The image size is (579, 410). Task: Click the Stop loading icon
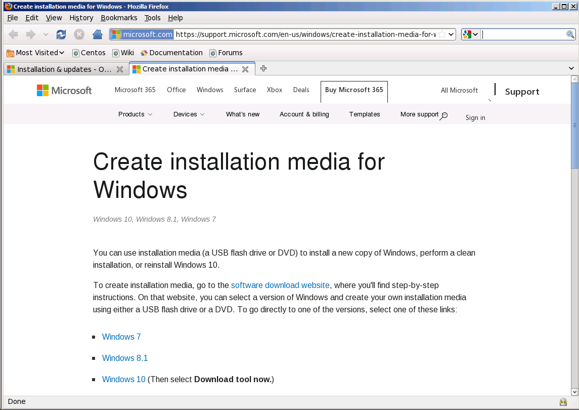pyautogui.click(x=79, y=34)
